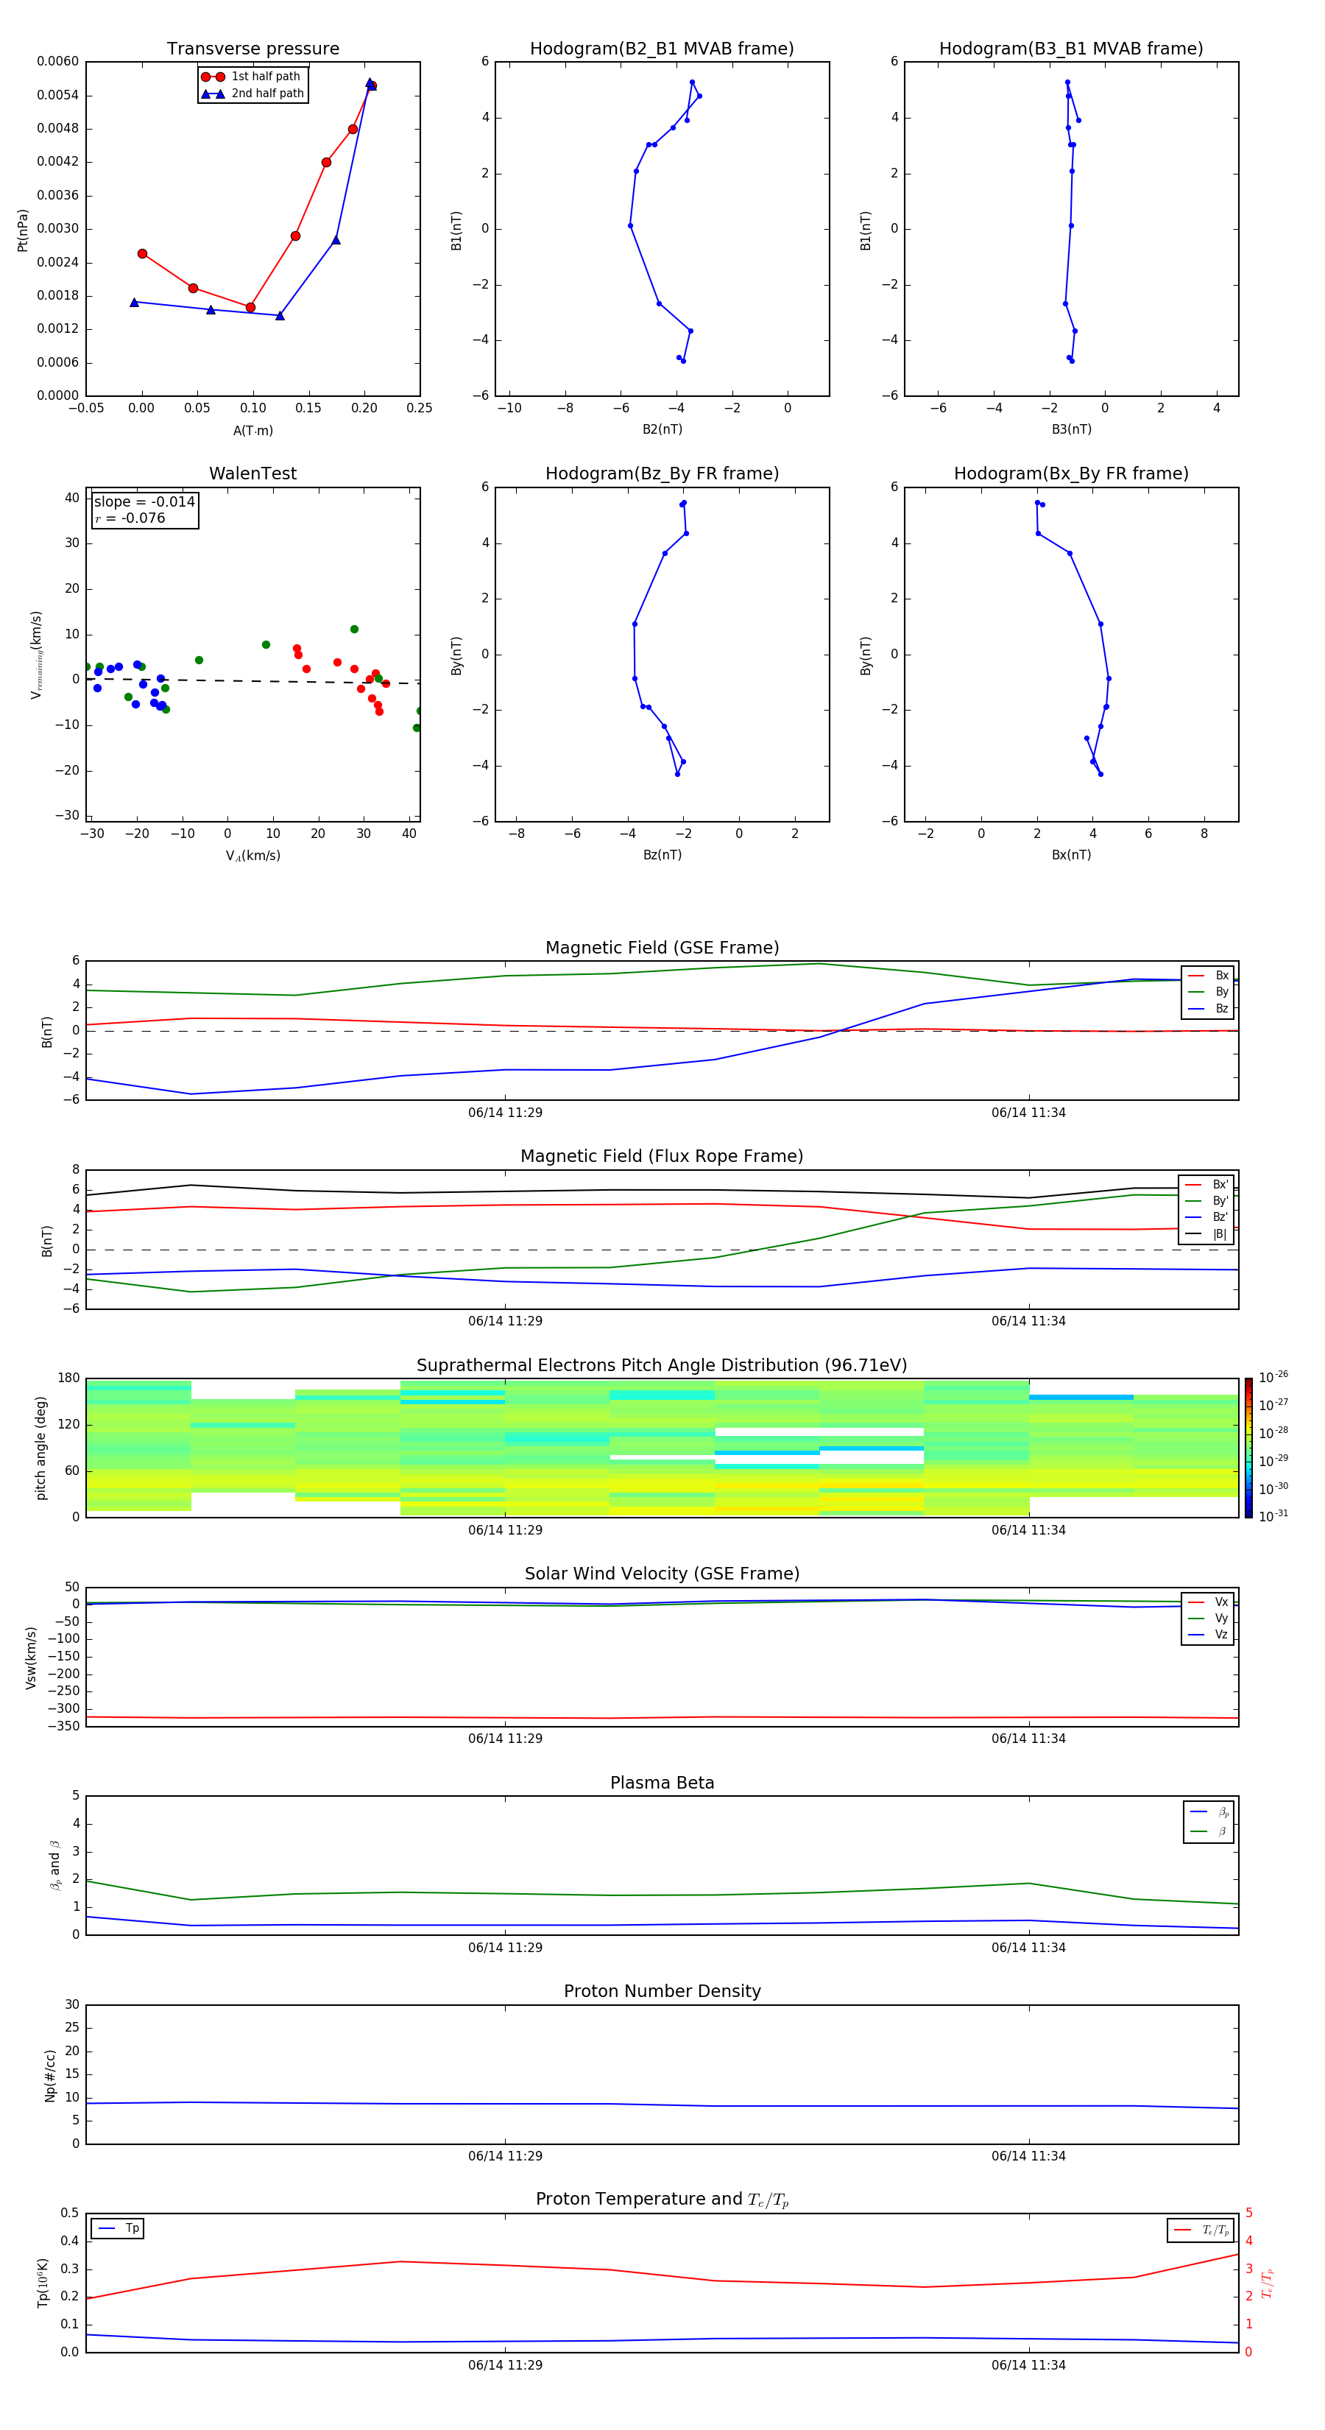Screen dimensions: 1325x2430
Task: Select the 'r = -0.076' annotation
Action: pos(130,518)
